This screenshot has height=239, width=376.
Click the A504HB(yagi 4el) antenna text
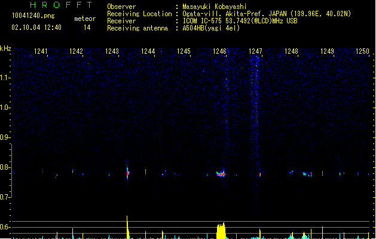[211, 28]
